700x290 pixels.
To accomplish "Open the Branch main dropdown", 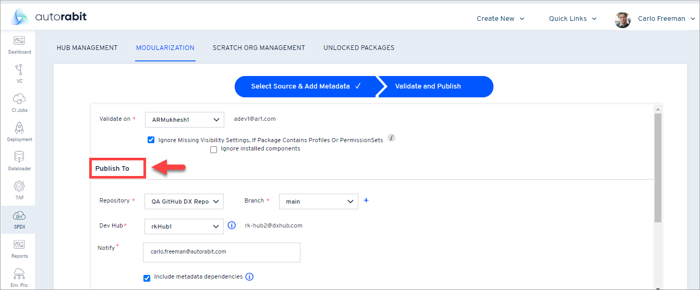I will [x=319, y=201].
